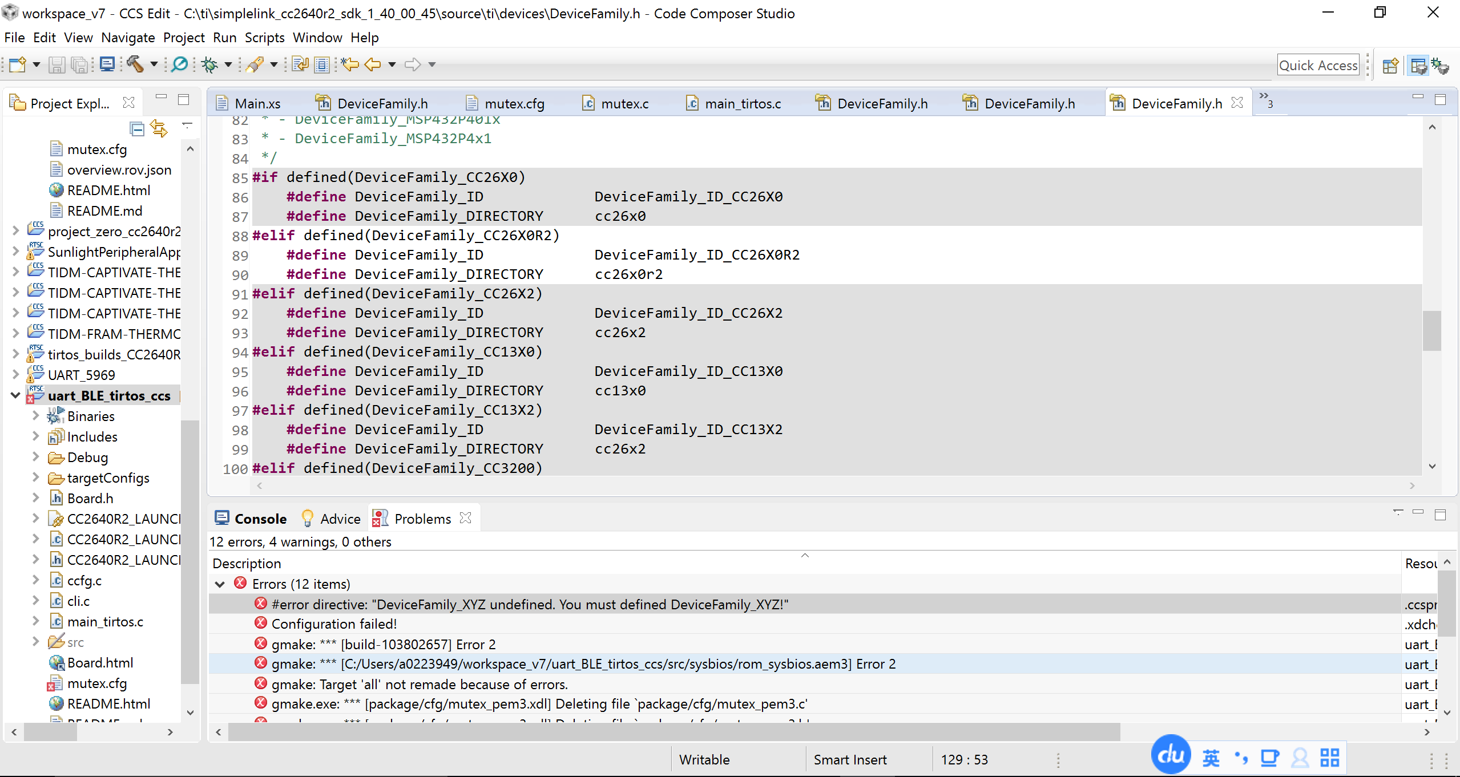Open the Navigate menu
This screenshot has height=777, width=1460.
pos(128,38)
